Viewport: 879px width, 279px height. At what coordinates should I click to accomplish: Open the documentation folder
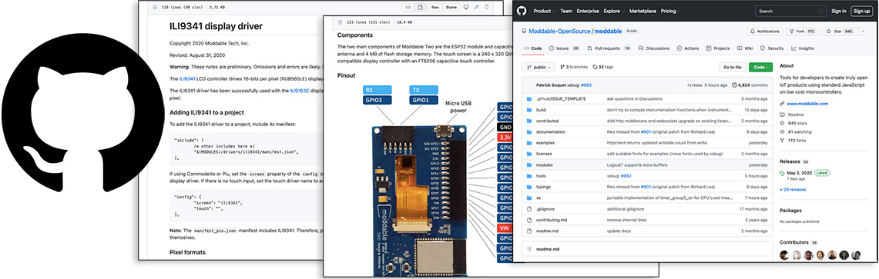coord(550,132)
